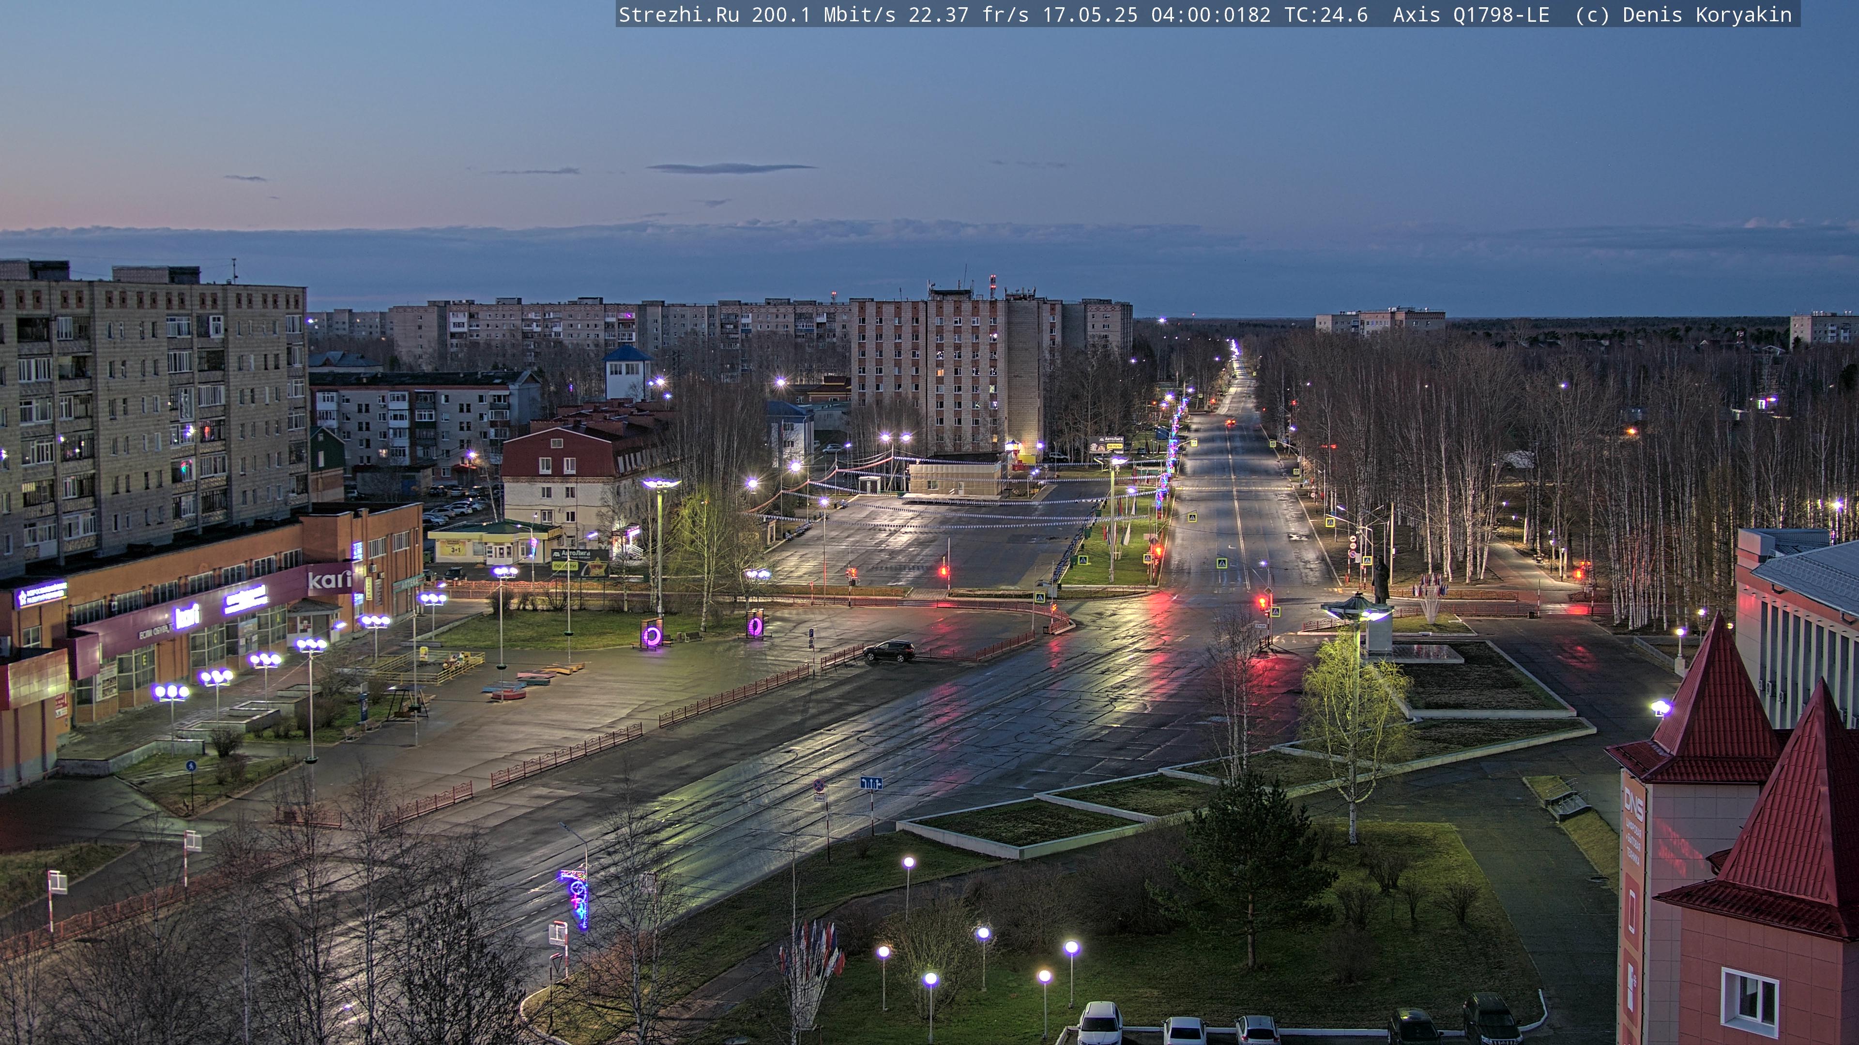The image size is (1859, 1045).
Task: Click the "22.37 fr/s" frame rate value
Action: coord(968,15)
